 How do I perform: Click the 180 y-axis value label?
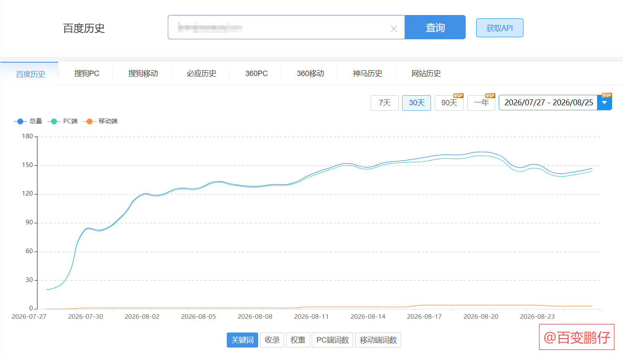pos(27,136)
